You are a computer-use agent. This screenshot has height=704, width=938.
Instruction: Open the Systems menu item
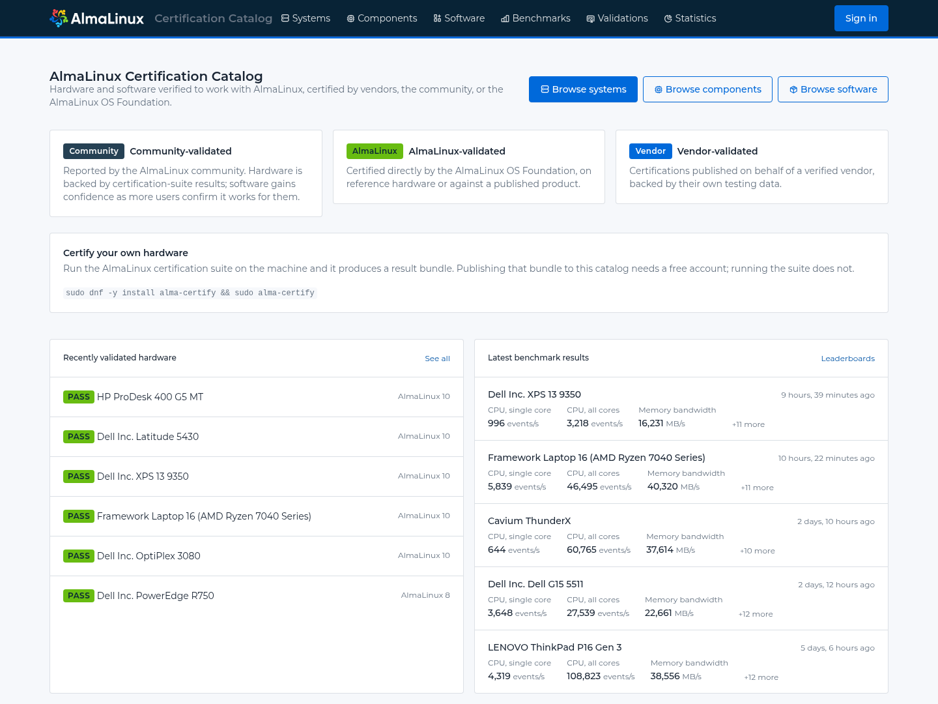point(306,18)
